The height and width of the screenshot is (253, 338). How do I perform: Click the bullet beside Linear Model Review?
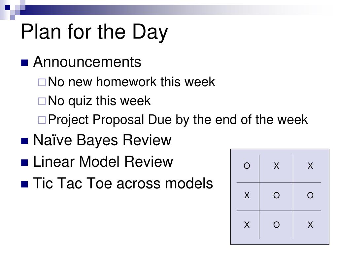pos(24,163)
